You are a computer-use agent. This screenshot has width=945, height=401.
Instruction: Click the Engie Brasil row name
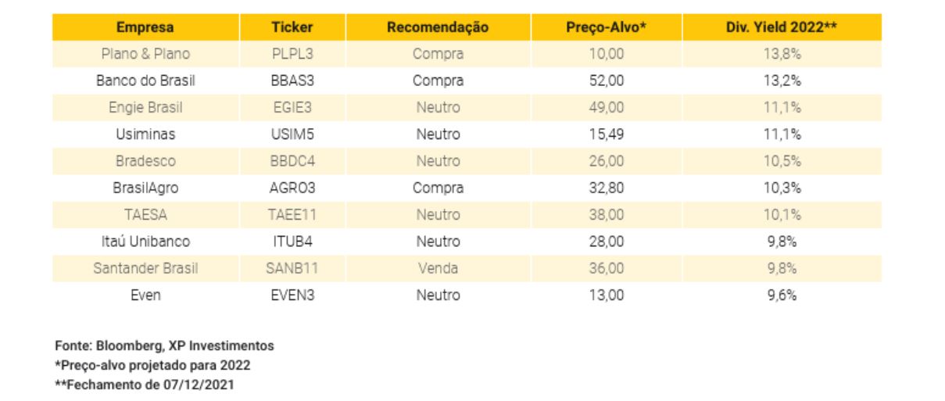[x=145, y=107]
